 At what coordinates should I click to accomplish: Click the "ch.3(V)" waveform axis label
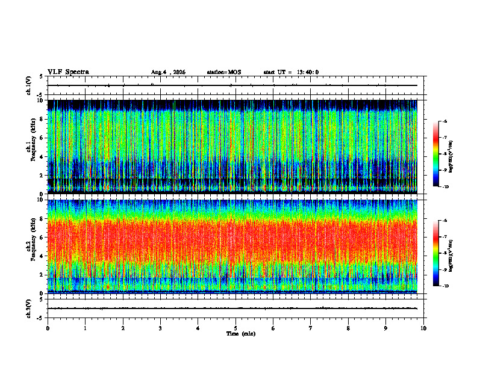pos(28,308)
